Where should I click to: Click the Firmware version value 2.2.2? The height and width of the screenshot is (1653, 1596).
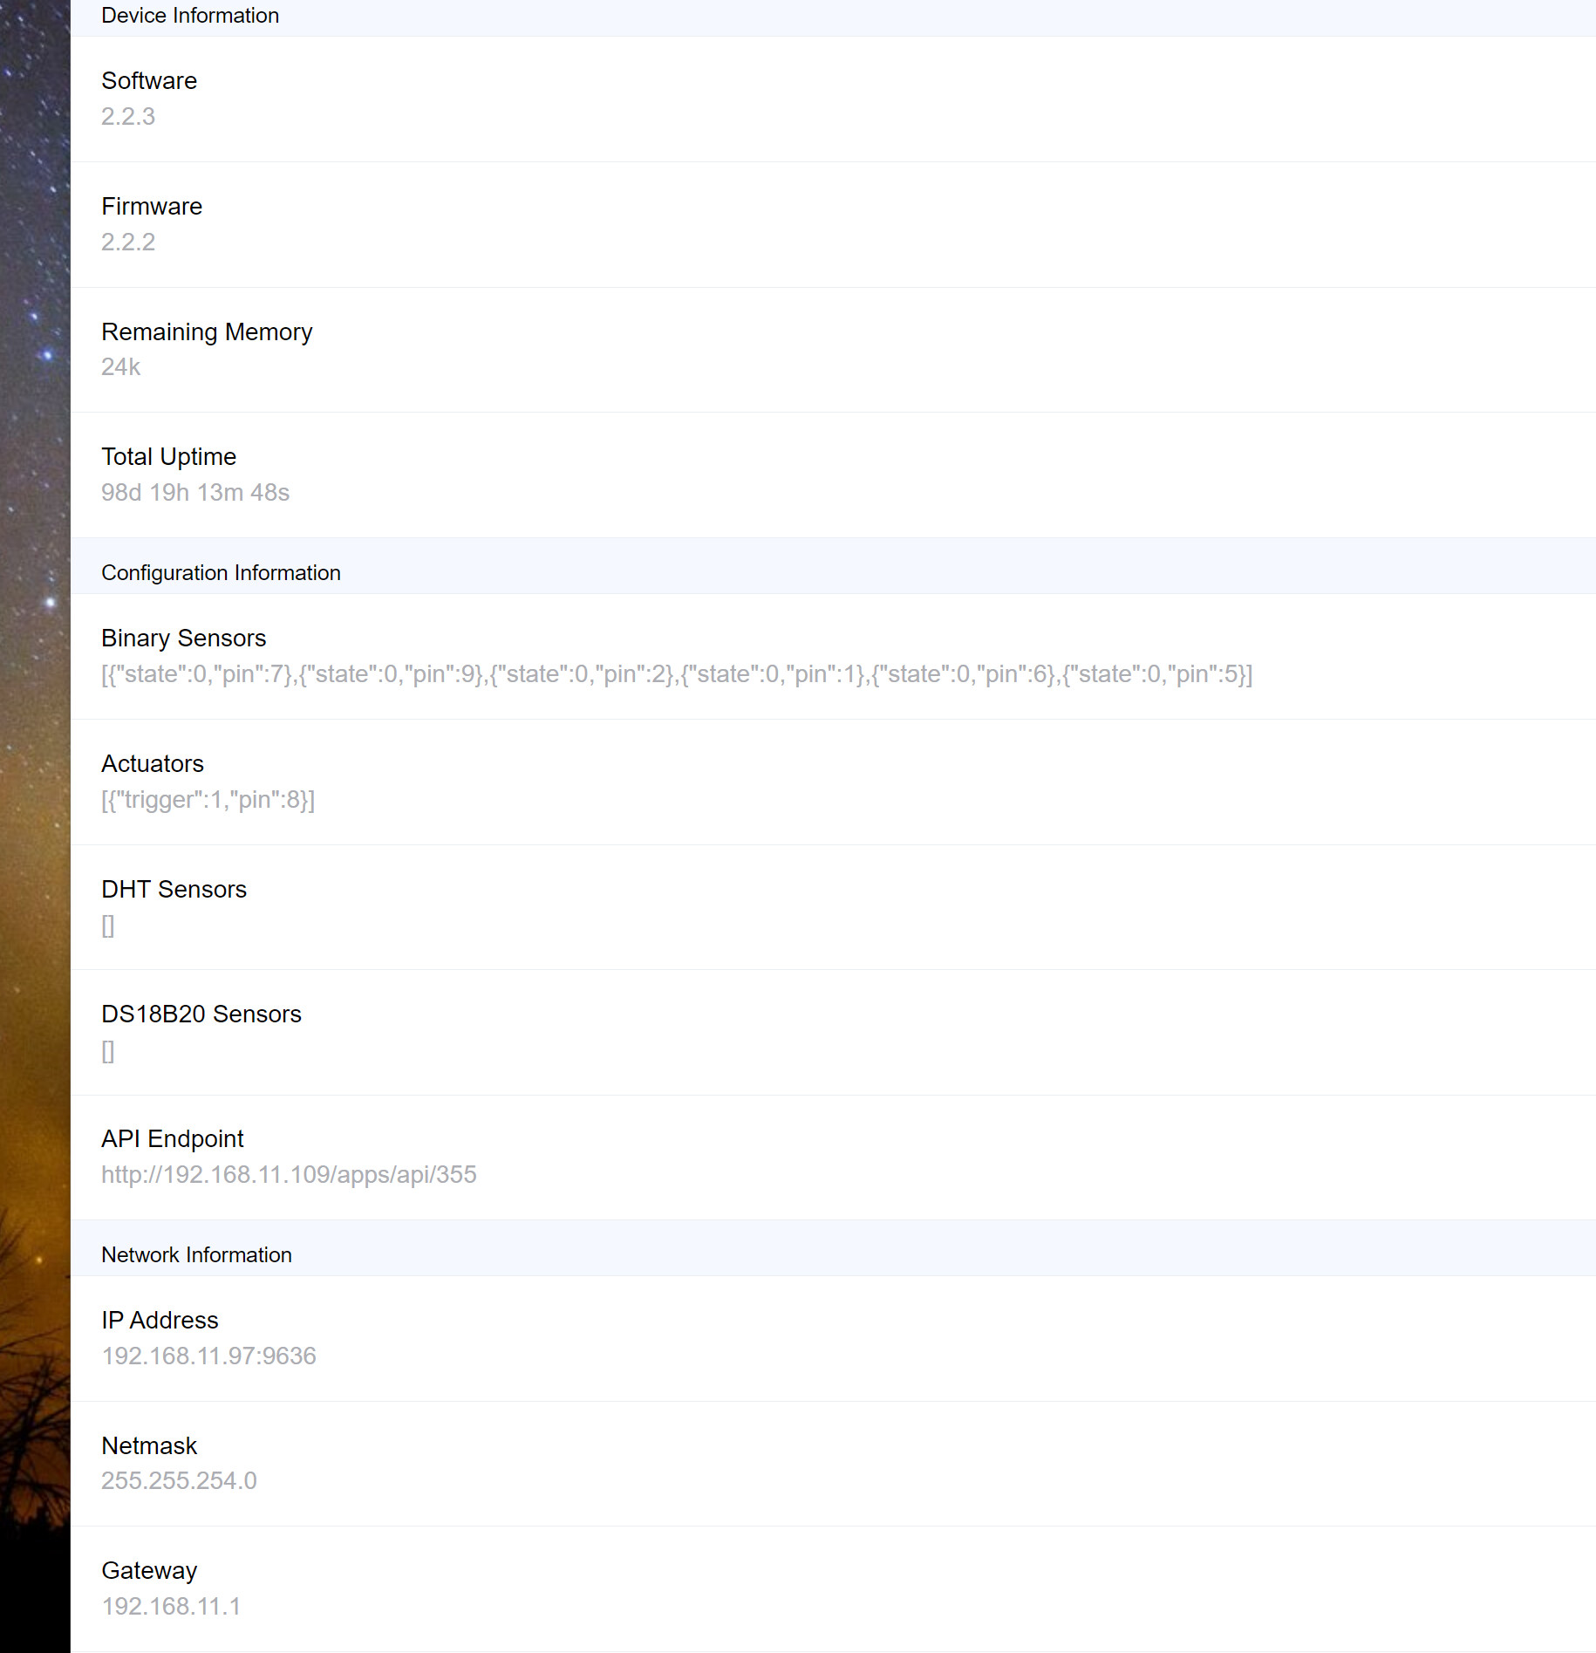127,242
